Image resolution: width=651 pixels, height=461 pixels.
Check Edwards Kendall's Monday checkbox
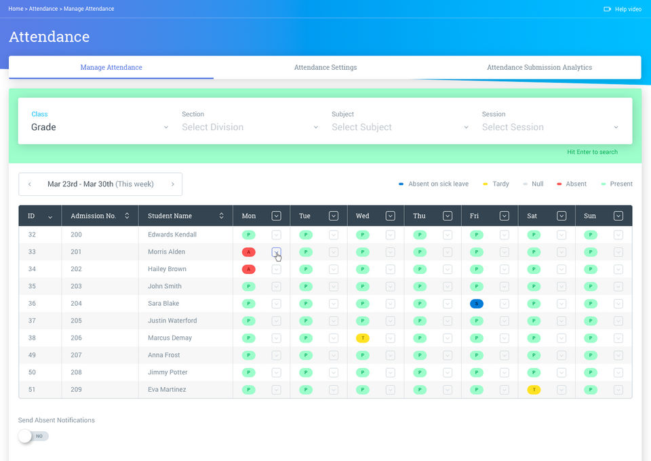(x=276, y=235)
